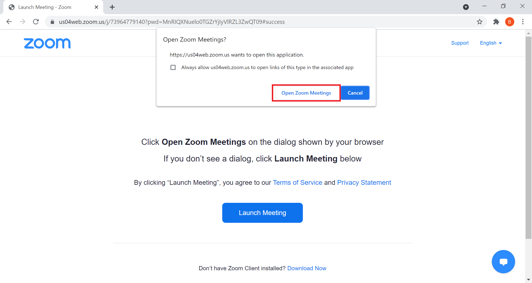Viewport: 532px width, 283px height.
Task: Open Chrome three-dot menu
Action: [x=523, y=22]
